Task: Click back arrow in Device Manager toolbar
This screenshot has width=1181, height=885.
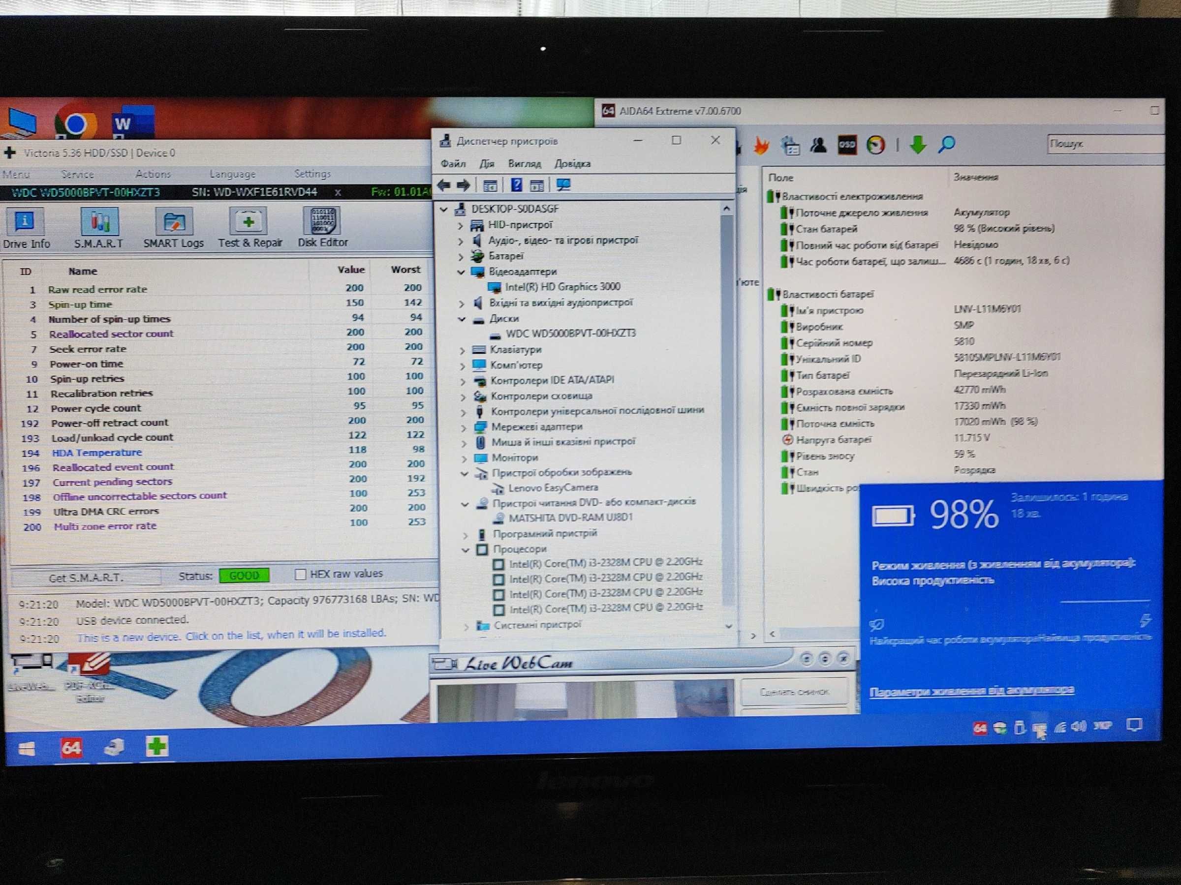Action: point(444,185)
